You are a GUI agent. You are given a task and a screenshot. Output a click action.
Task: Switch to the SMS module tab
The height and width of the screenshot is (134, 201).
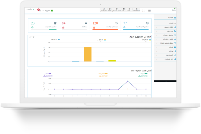(x=109, y=10)
